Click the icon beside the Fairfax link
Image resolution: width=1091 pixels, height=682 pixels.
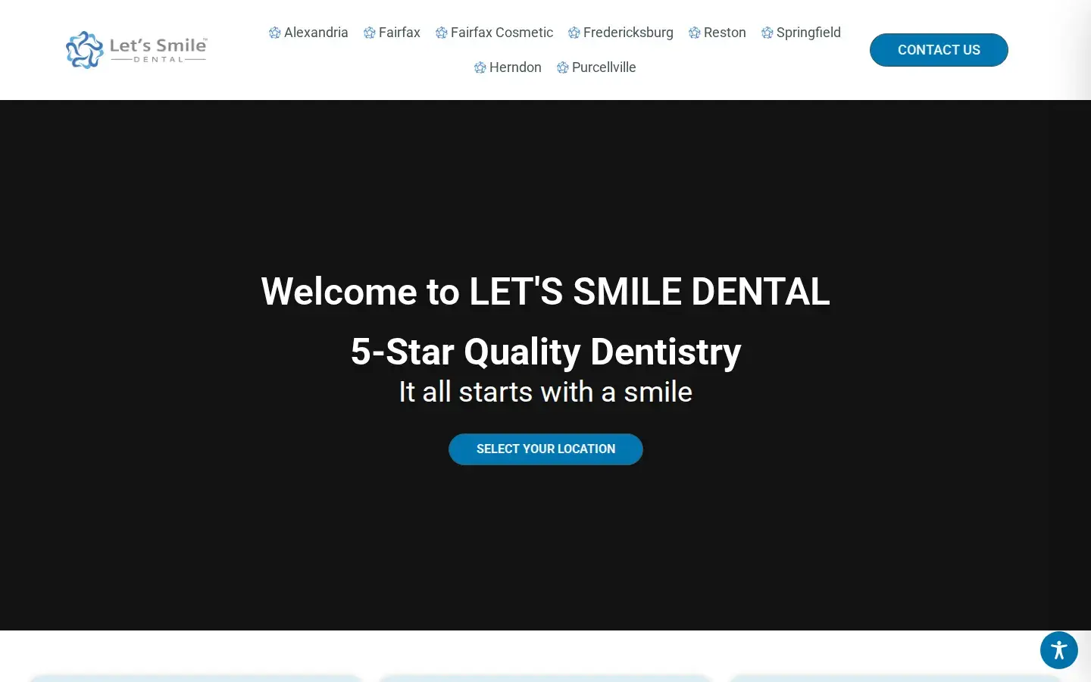(x=370, y=33)
